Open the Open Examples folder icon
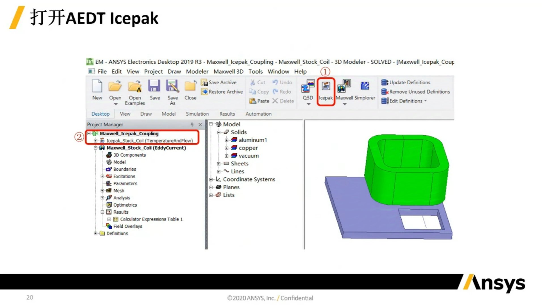542x306 pixels. (135, 86)
